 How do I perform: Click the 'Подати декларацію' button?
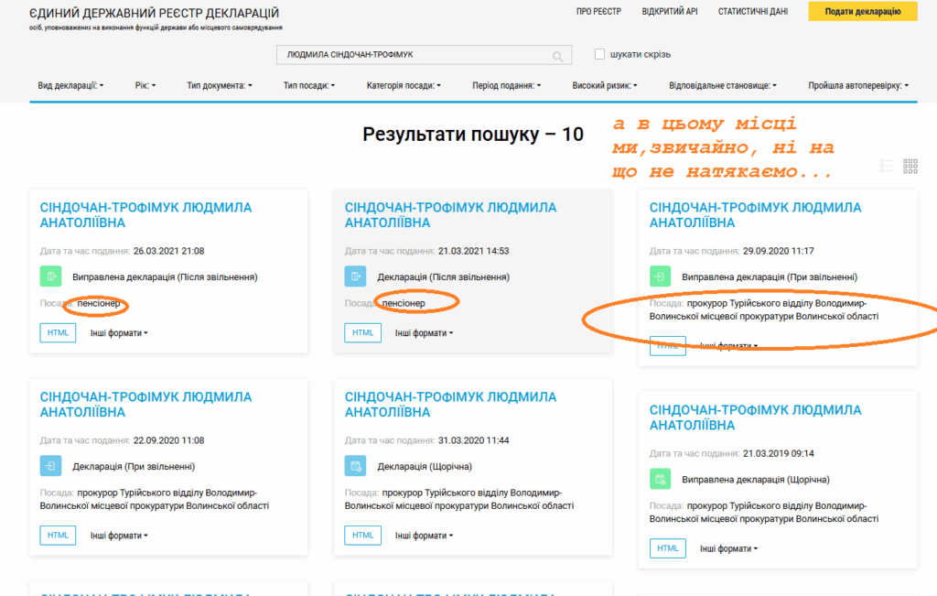point(862,12)
